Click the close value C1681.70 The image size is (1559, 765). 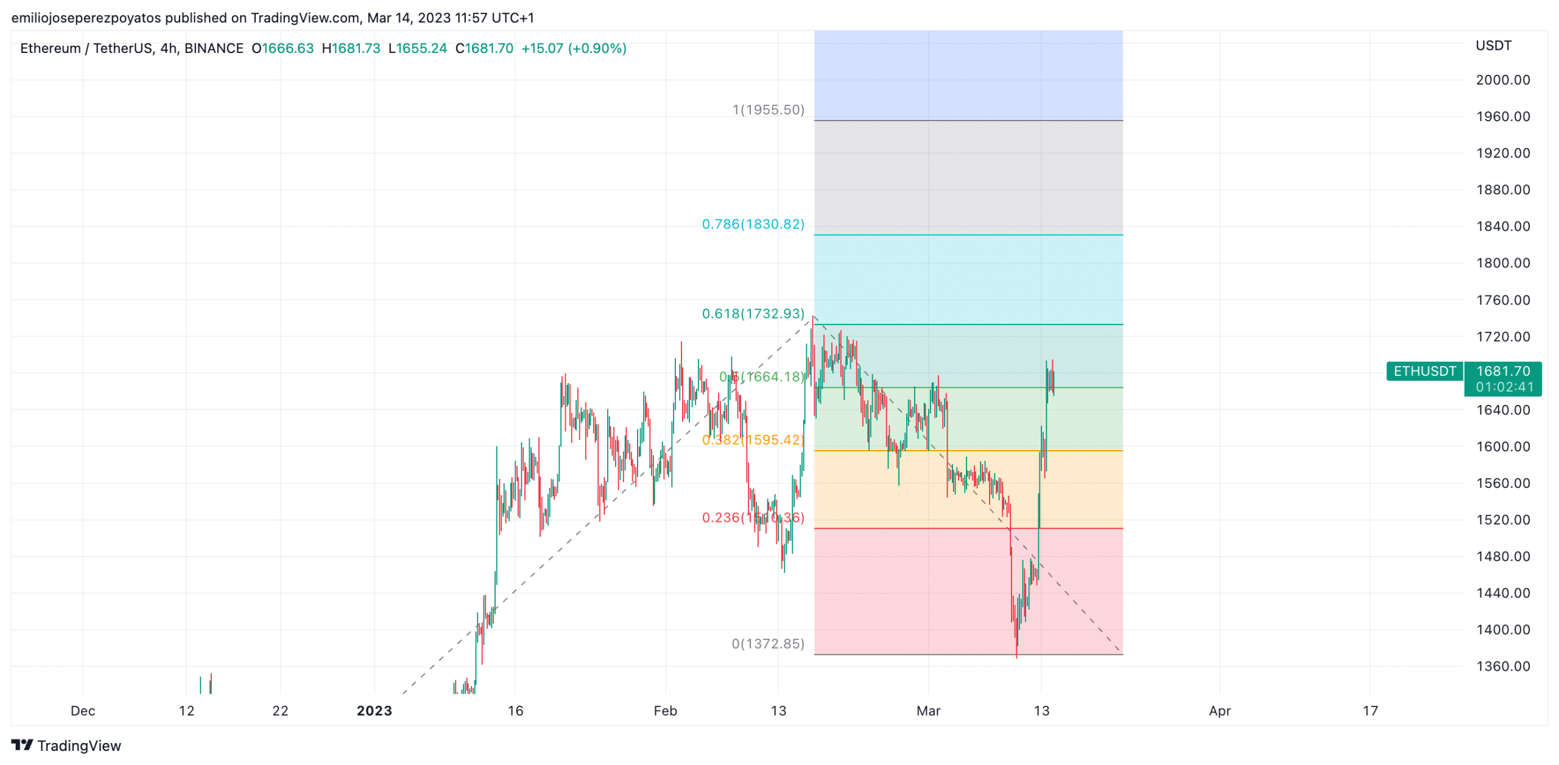tap(484, 48)
